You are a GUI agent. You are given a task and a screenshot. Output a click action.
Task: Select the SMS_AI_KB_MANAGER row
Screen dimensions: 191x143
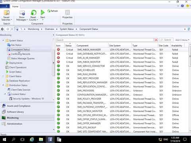122,58
